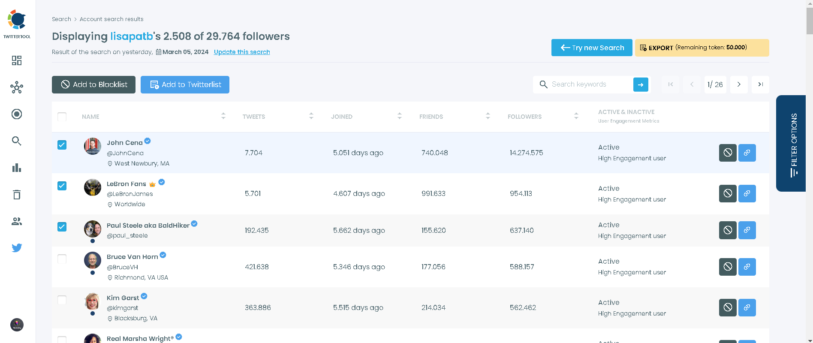
Task: Go to previous page of results
Action: 692,84
